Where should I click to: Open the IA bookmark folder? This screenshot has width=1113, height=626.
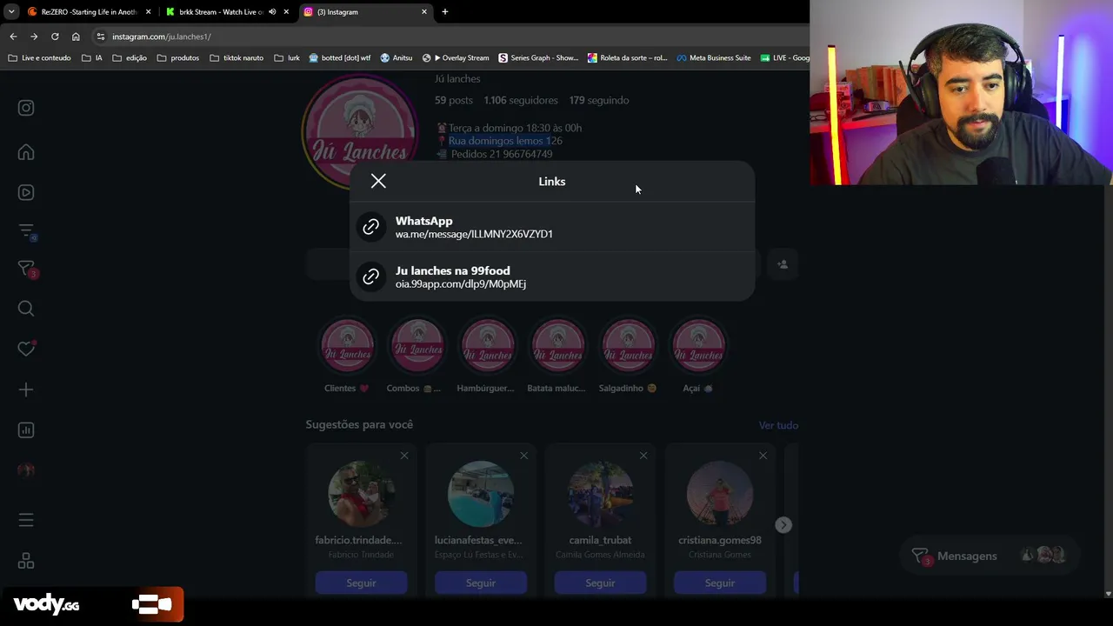coord(92,58)
